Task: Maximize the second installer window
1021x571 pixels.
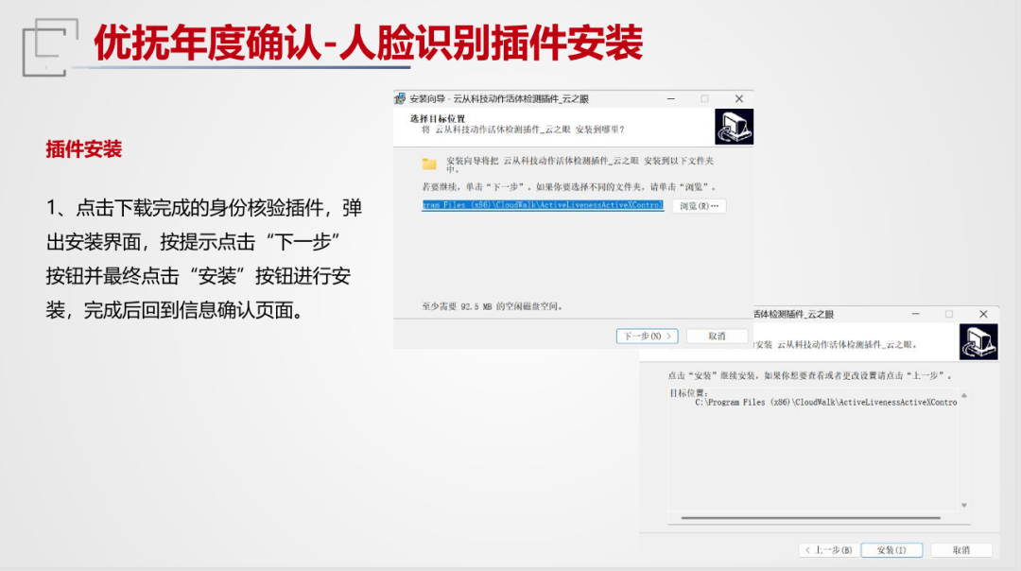Action: (949, 314)
